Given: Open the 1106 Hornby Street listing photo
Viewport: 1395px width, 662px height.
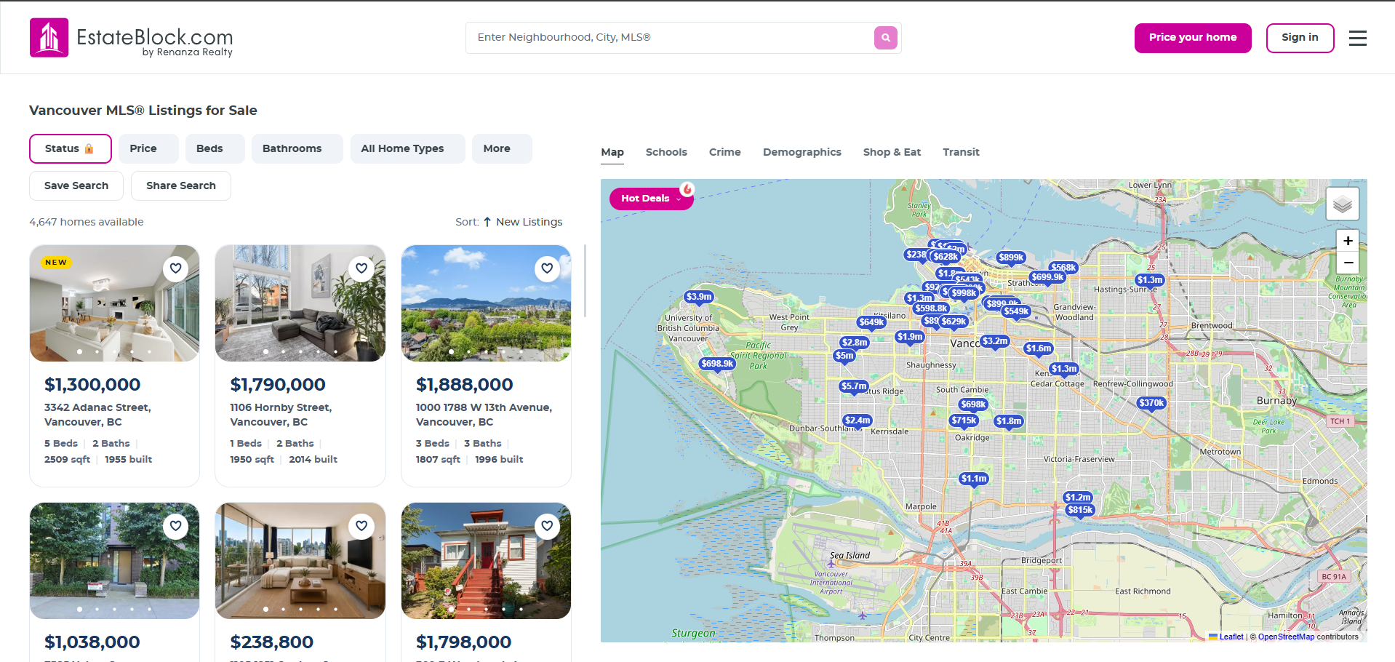Looking at the screenshot, I should coord(300,303).
